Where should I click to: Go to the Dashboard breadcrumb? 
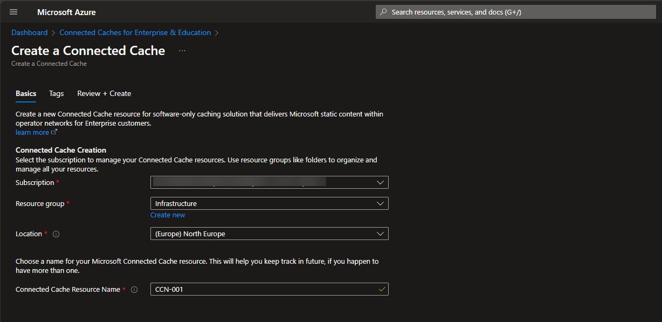tap(30, 32)
